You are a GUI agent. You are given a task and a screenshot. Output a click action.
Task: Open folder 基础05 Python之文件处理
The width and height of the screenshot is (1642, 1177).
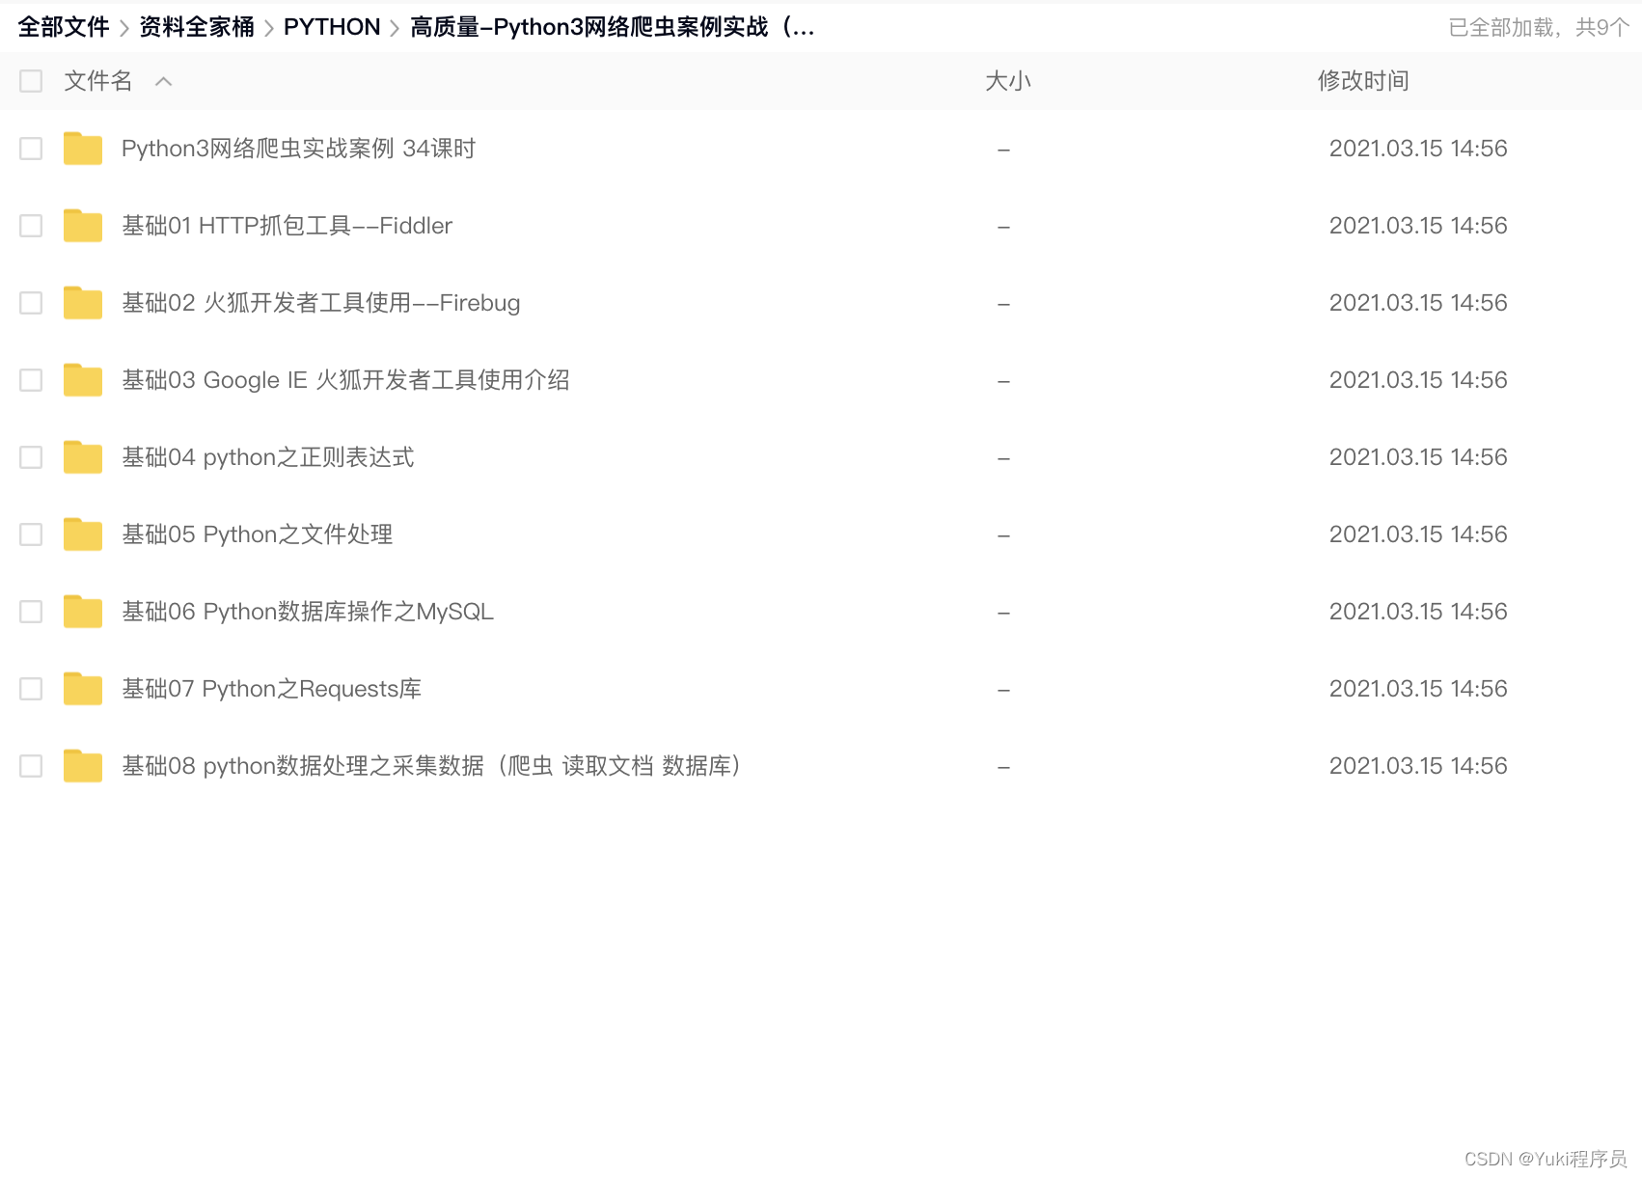(x=257, y=534)
